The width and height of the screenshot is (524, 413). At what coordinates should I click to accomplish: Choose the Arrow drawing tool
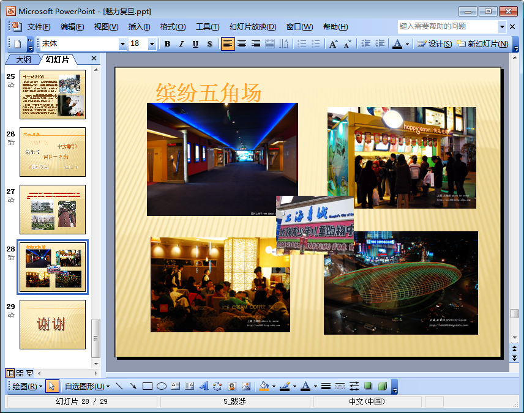[133, 386]
